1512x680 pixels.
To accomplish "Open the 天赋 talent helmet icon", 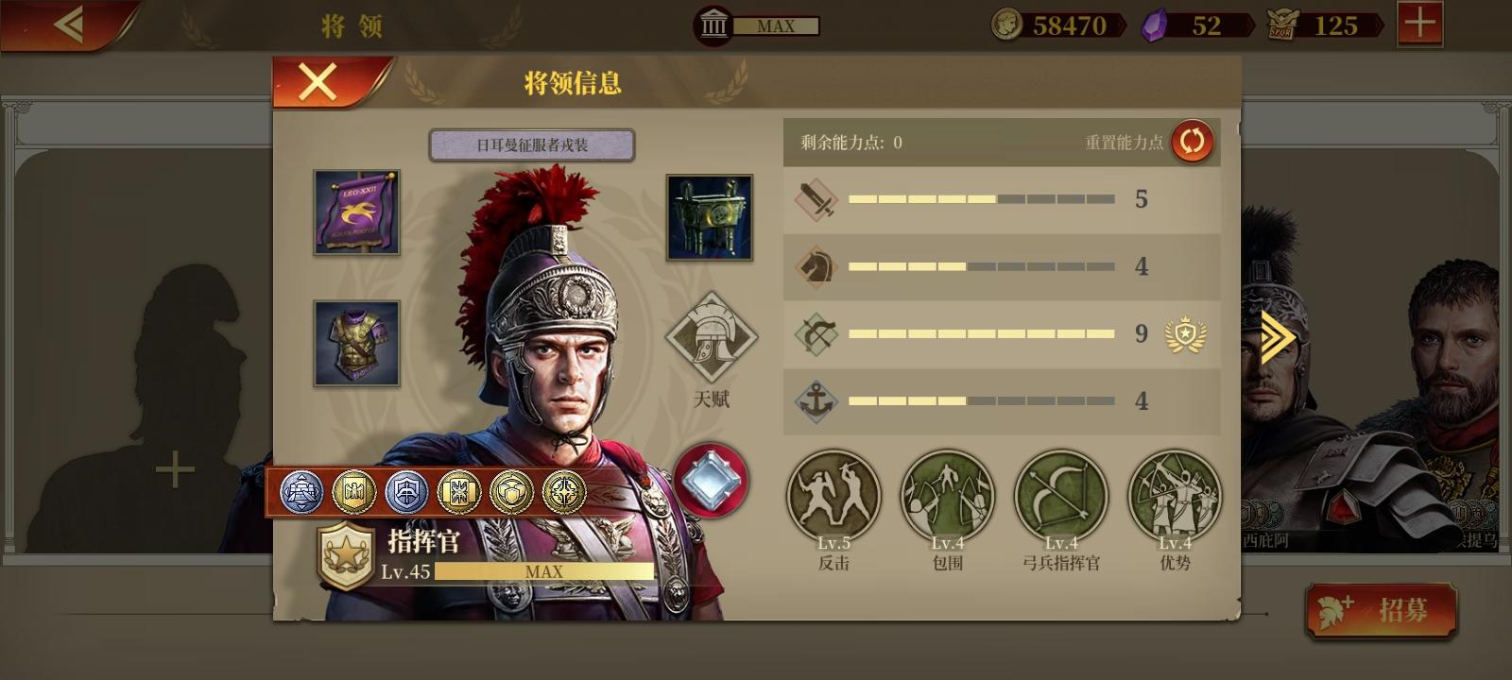I will pyautogui.click(x=711, y=338).
